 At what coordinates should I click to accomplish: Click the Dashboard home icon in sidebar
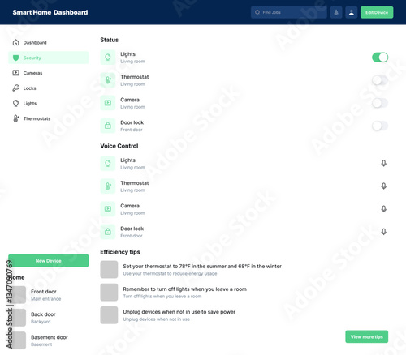click(16, 42)
